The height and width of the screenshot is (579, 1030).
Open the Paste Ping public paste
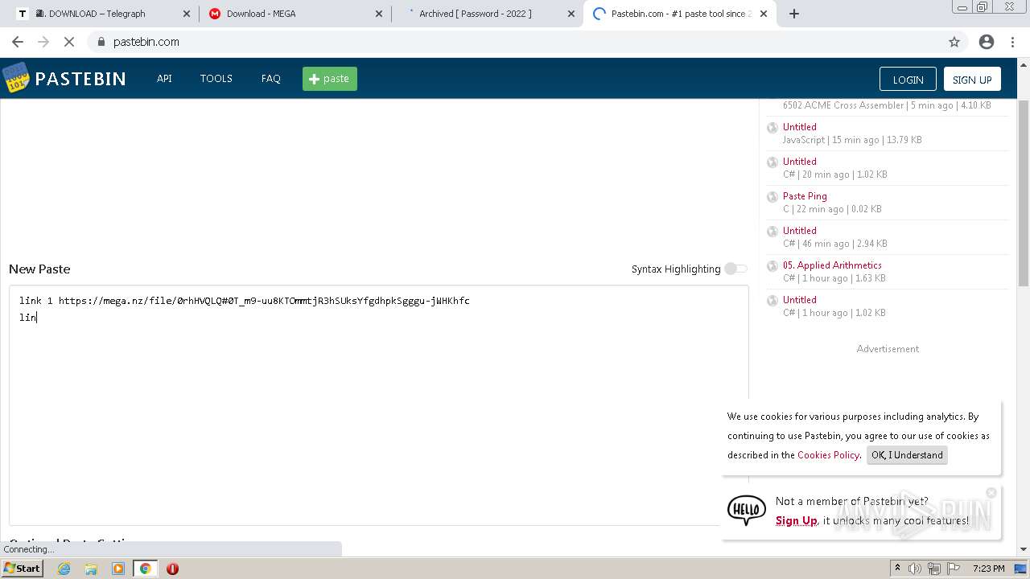(x=805, y=196)
